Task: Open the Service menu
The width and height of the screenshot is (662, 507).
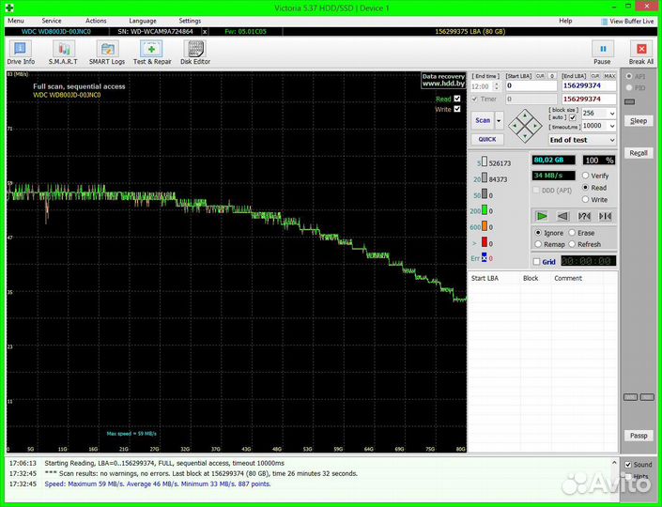Action: (x=52, y=20)
